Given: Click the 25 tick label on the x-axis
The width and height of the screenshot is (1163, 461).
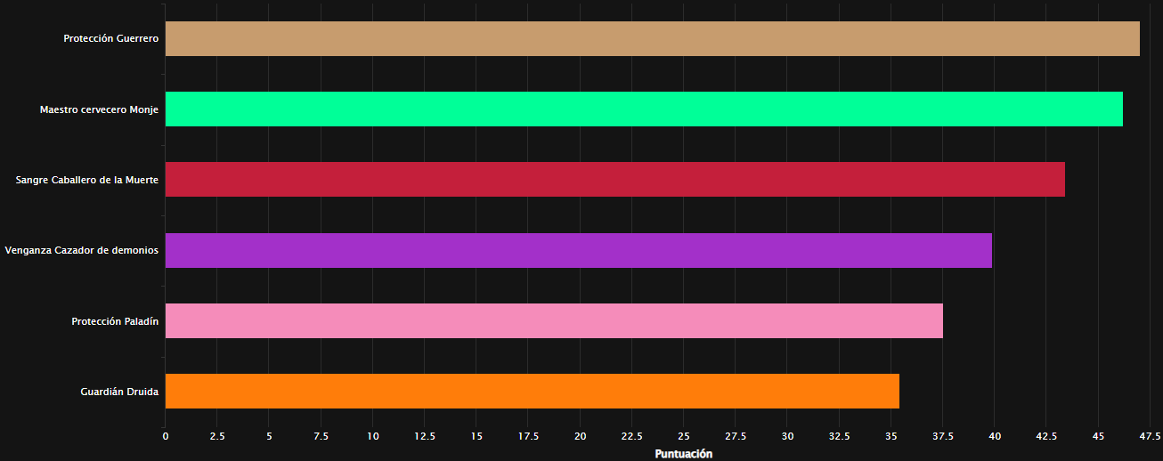Looking at the screenshot, I should coord(684,436).
